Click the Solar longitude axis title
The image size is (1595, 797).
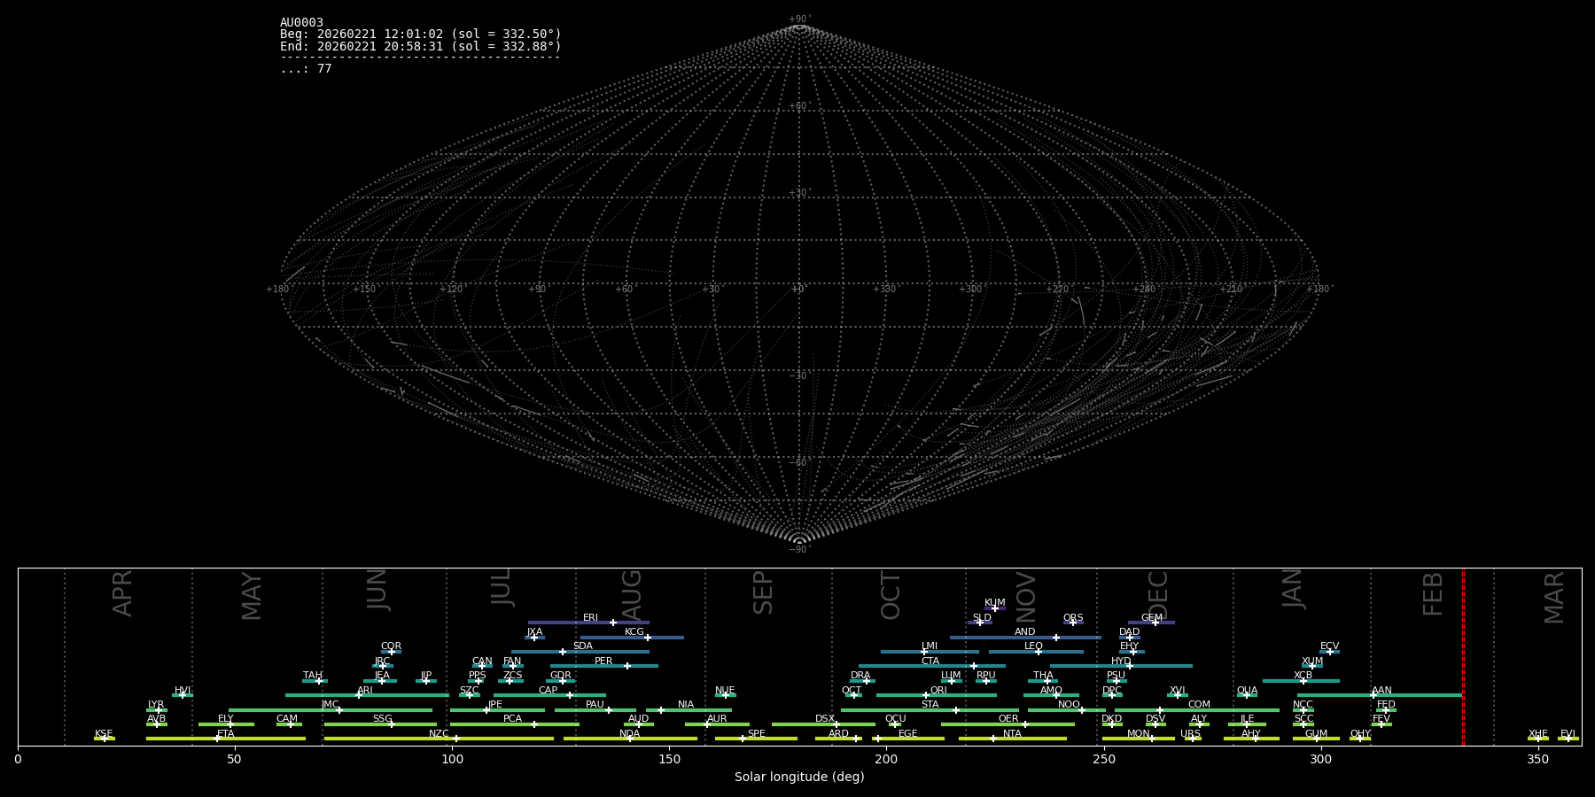pyautogui.click(x=799, y=778)
